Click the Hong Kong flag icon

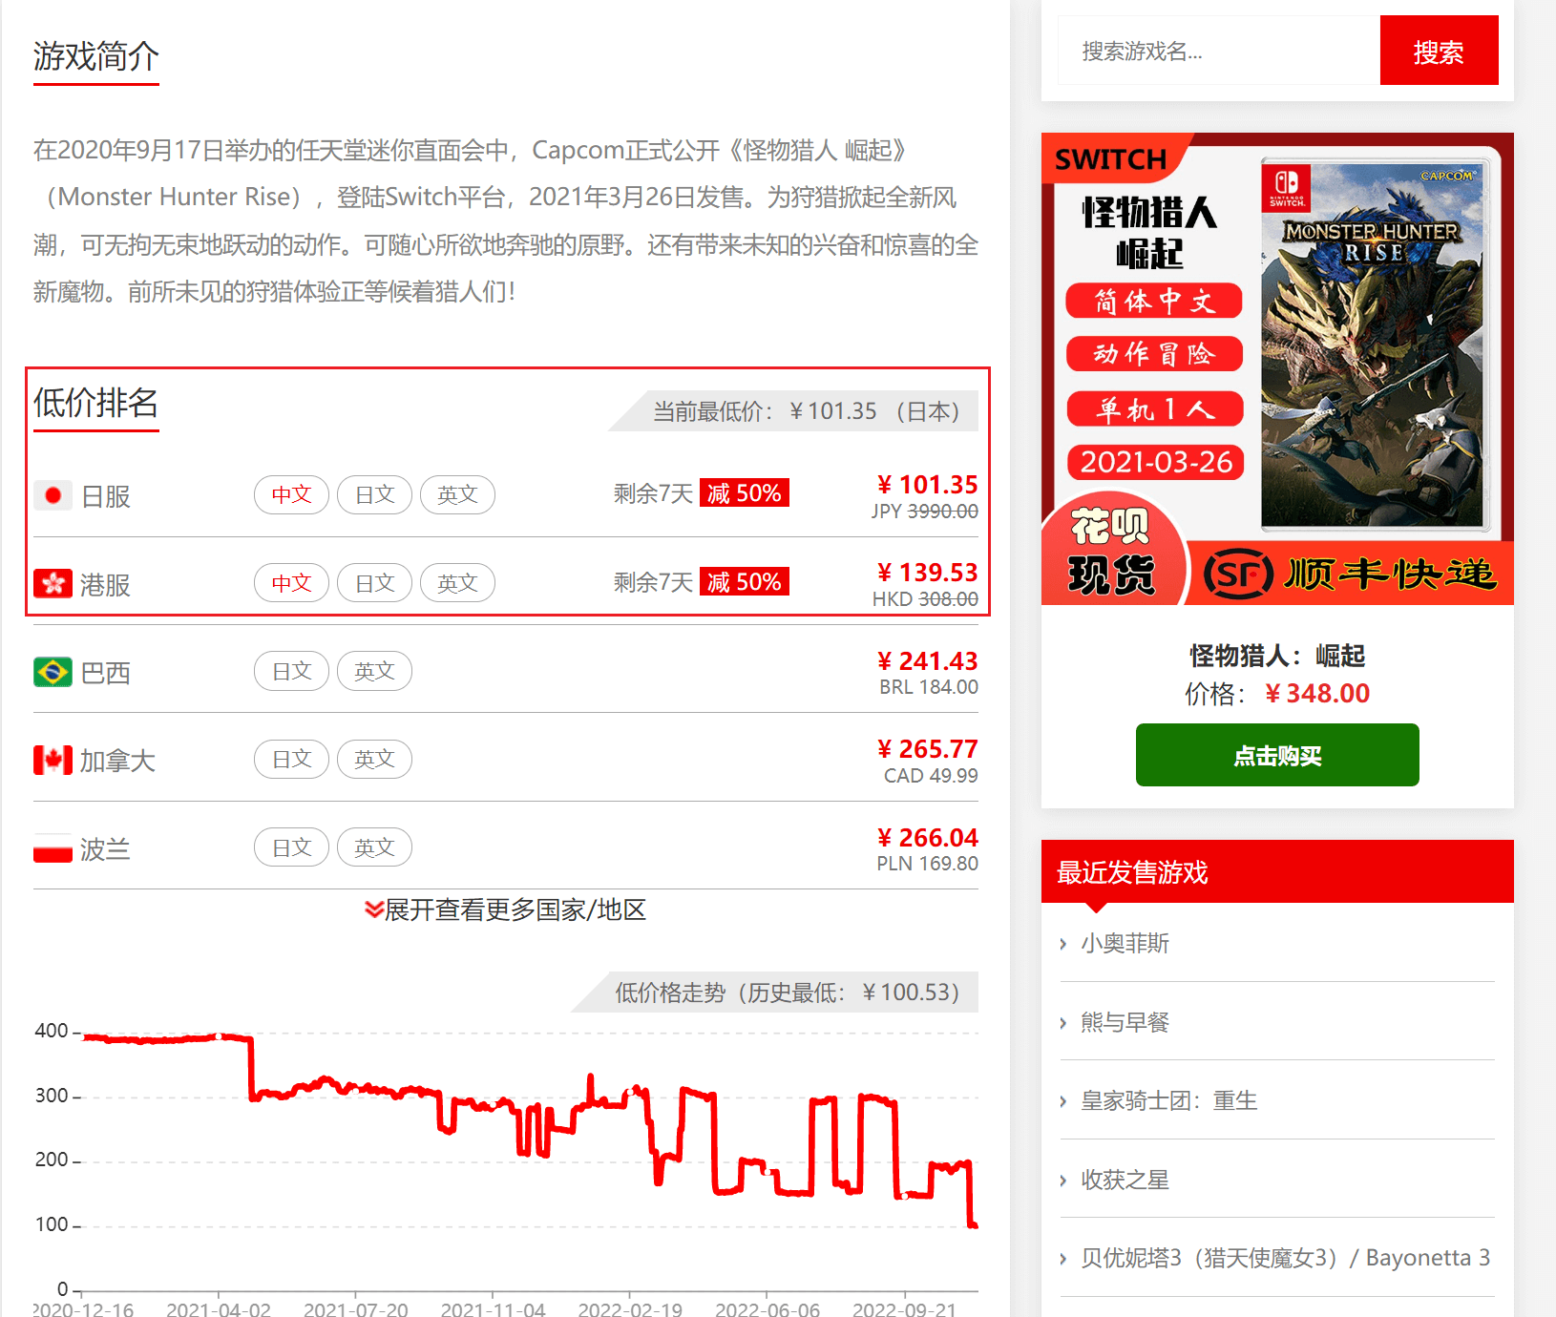[x=53, y=583]
